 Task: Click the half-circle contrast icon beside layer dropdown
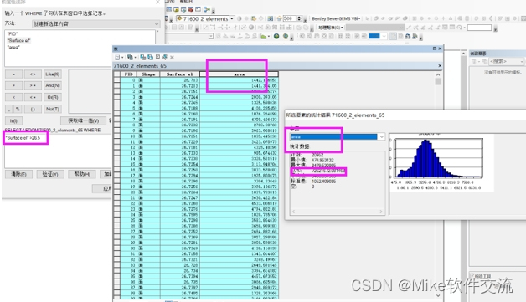(240, 18)
